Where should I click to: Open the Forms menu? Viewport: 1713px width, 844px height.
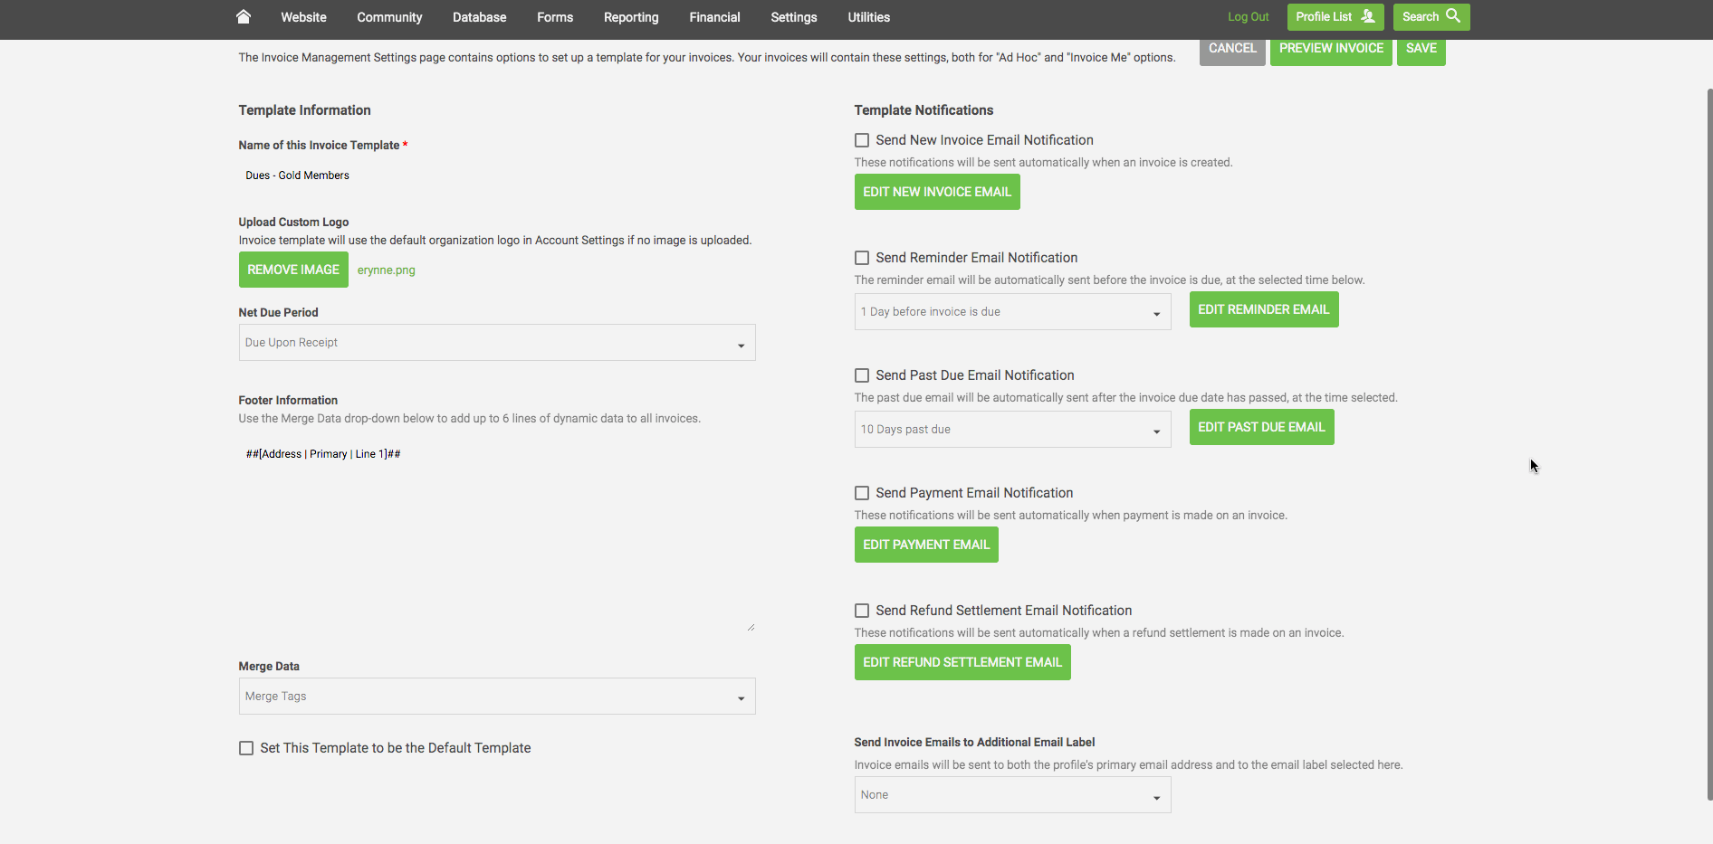[555, 17]
